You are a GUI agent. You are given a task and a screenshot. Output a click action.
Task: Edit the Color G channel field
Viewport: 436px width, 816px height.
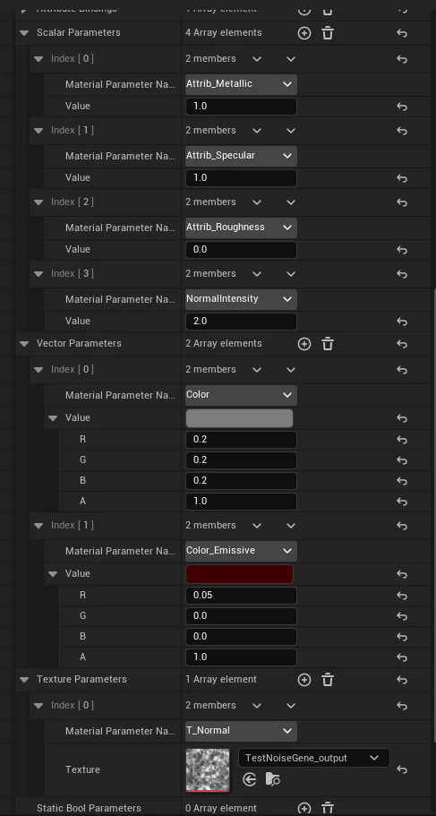[x=241, y=460]
